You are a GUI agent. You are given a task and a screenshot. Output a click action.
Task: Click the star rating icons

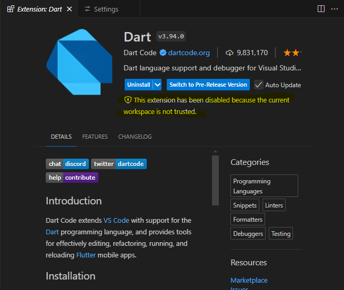292,53
